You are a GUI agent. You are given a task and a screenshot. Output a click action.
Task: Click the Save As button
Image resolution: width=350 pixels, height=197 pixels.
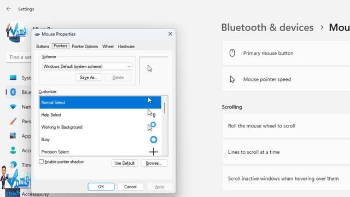coord(89,77)
